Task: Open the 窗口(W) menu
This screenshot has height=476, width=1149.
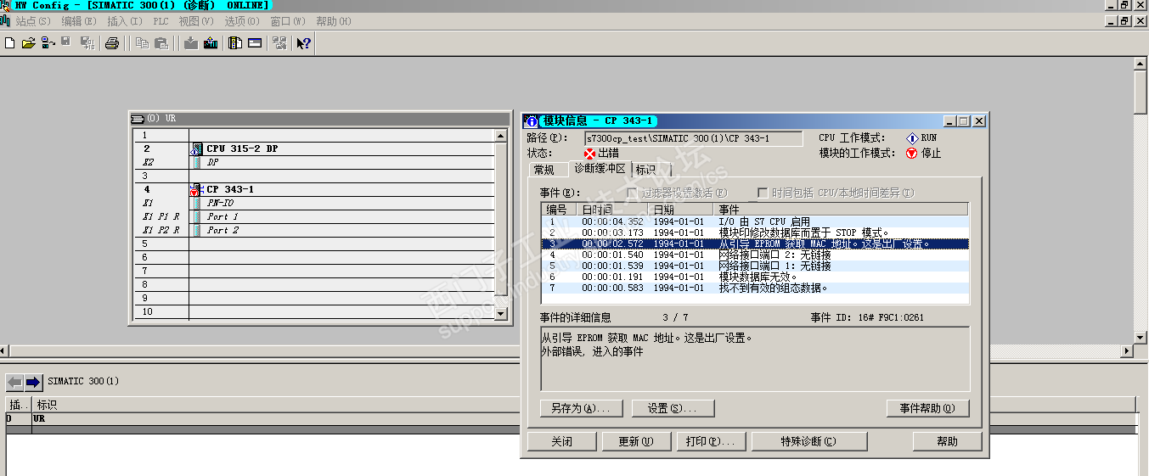Action: 288,21
